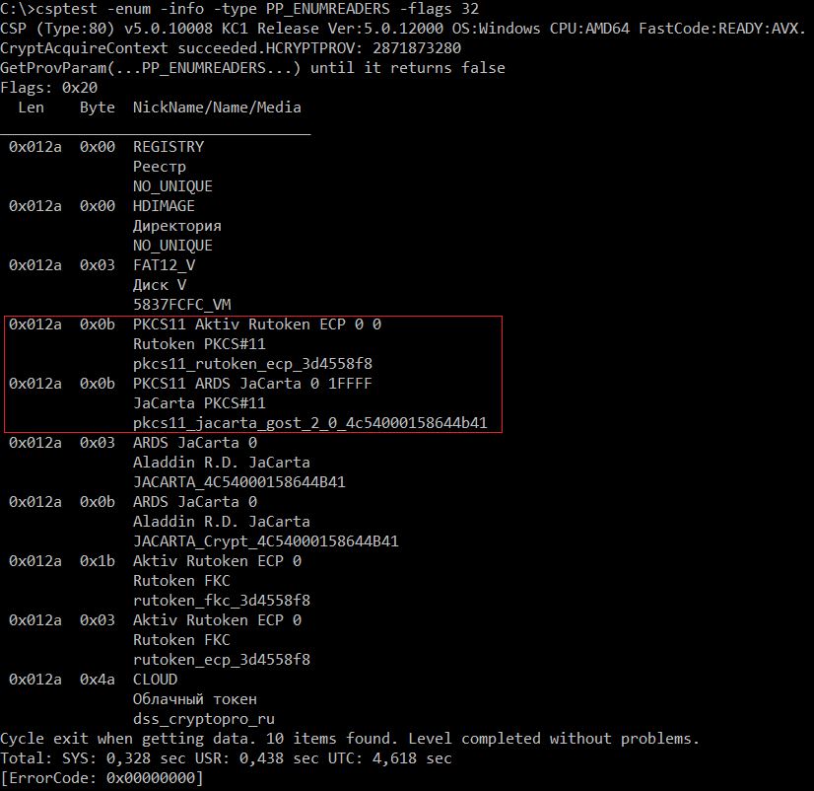
Task: Click byte value 0x00 in HDIMAGE row
Action: coord(98,206)
